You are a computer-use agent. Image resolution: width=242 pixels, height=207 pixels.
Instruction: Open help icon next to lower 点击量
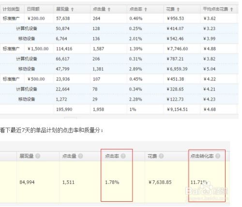[80, 156]
